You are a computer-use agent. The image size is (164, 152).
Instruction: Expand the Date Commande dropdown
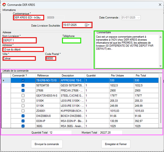[x=138, y=18]
